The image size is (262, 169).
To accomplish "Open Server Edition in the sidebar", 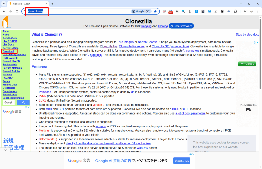I will pyautogui.click(x=10, y=48).
